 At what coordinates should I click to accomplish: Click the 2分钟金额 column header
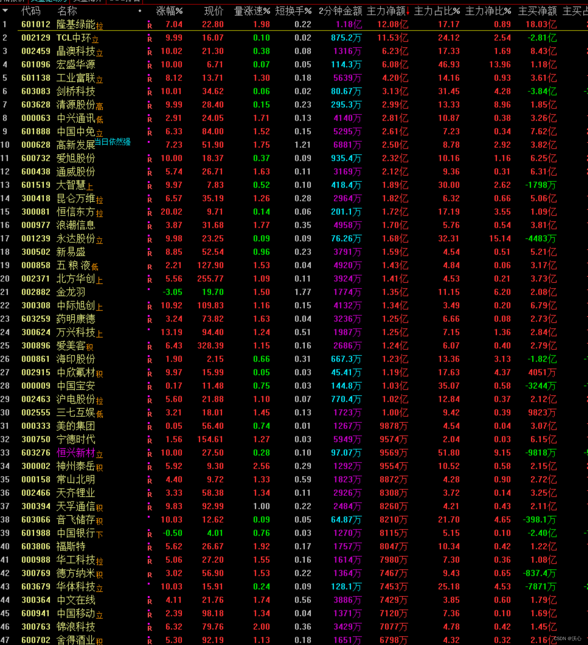point(340,11)
